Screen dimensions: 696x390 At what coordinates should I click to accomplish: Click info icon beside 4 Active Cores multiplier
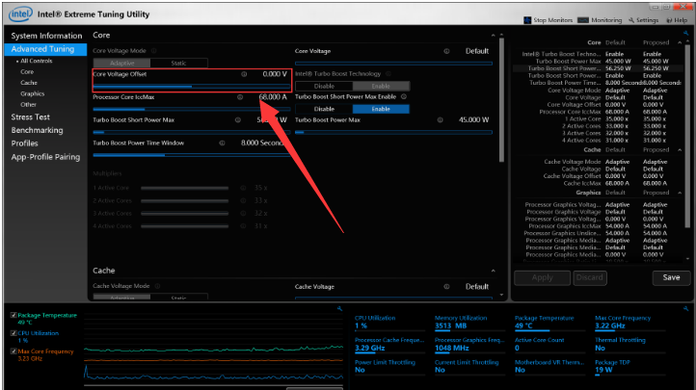coord(243,226)
